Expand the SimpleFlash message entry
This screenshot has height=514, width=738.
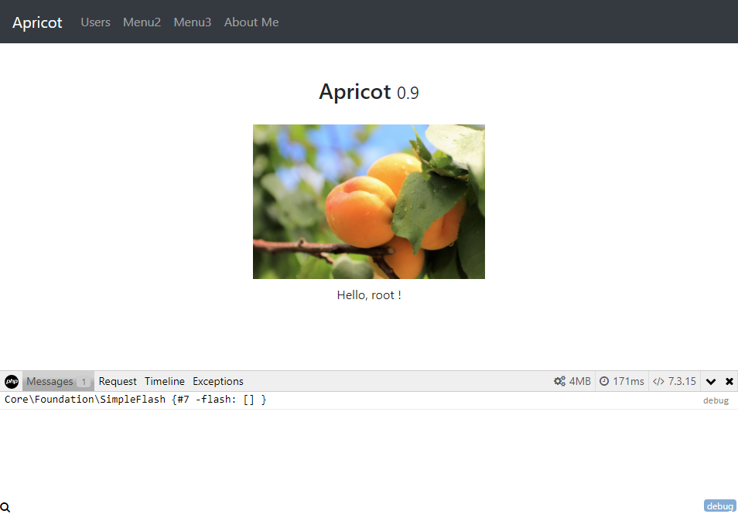tap(135, 400)
